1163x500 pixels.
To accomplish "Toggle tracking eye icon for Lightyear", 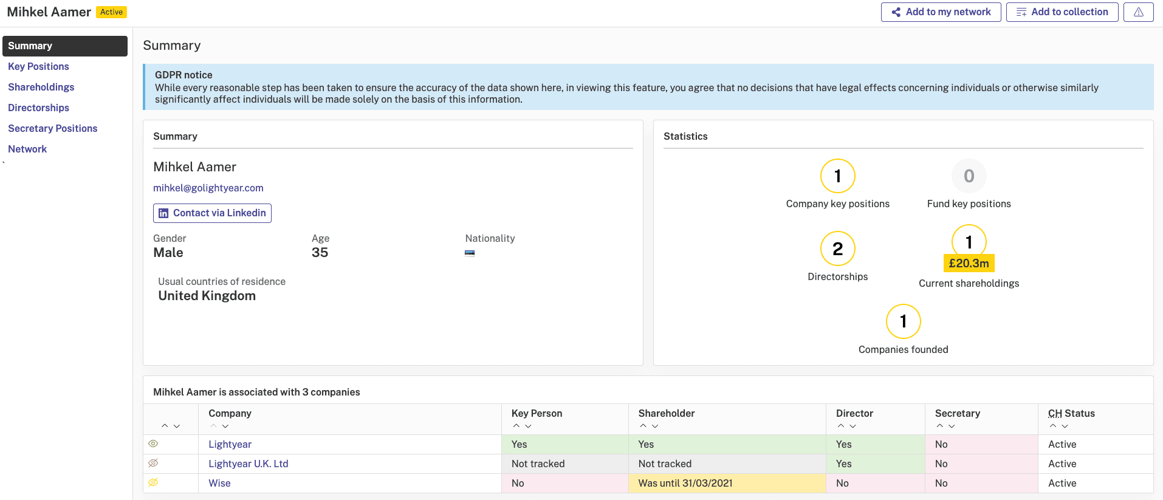I will pyautogui.click(x=153, y=444).
